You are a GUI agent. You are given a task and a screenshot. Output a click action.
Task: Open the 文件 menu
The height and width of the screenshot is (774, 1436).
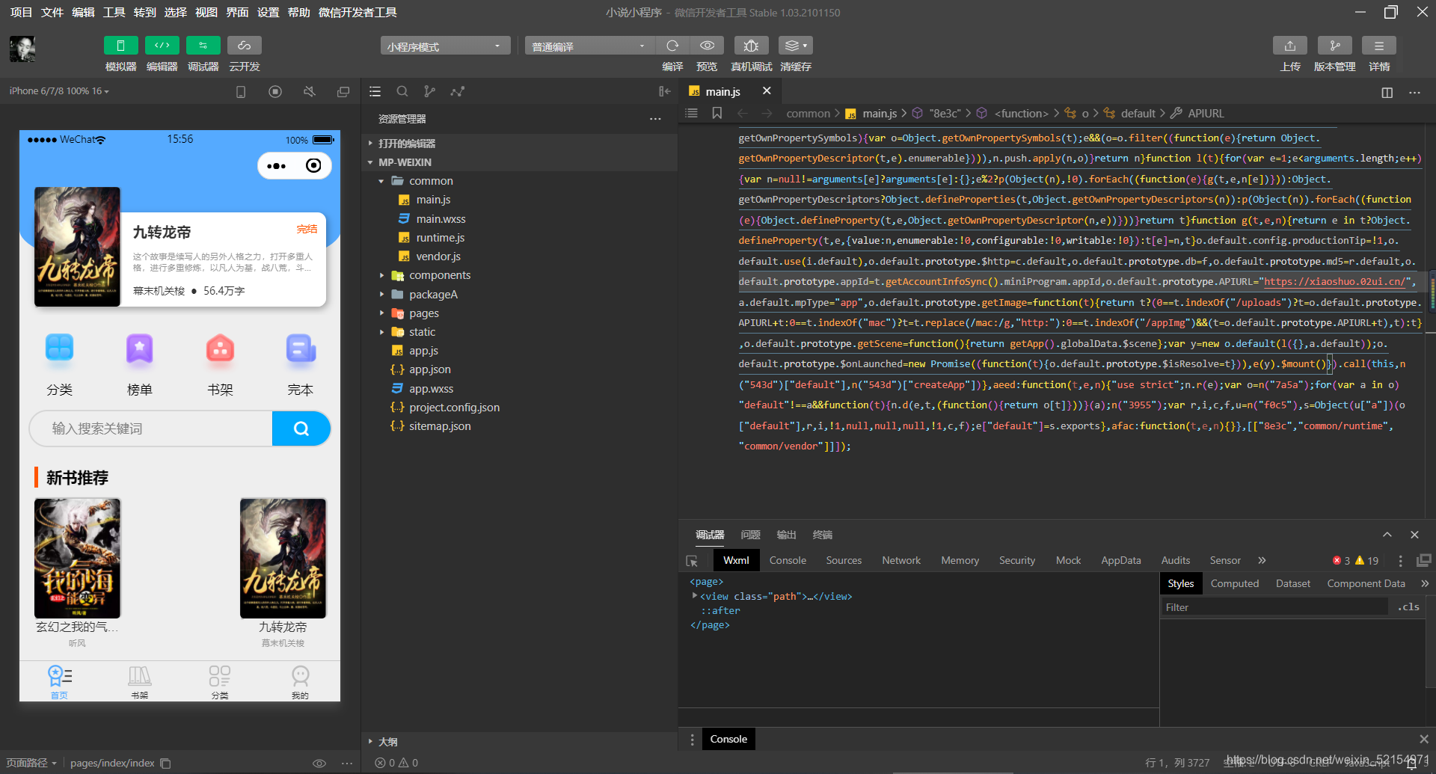click(x=52, y=13)
